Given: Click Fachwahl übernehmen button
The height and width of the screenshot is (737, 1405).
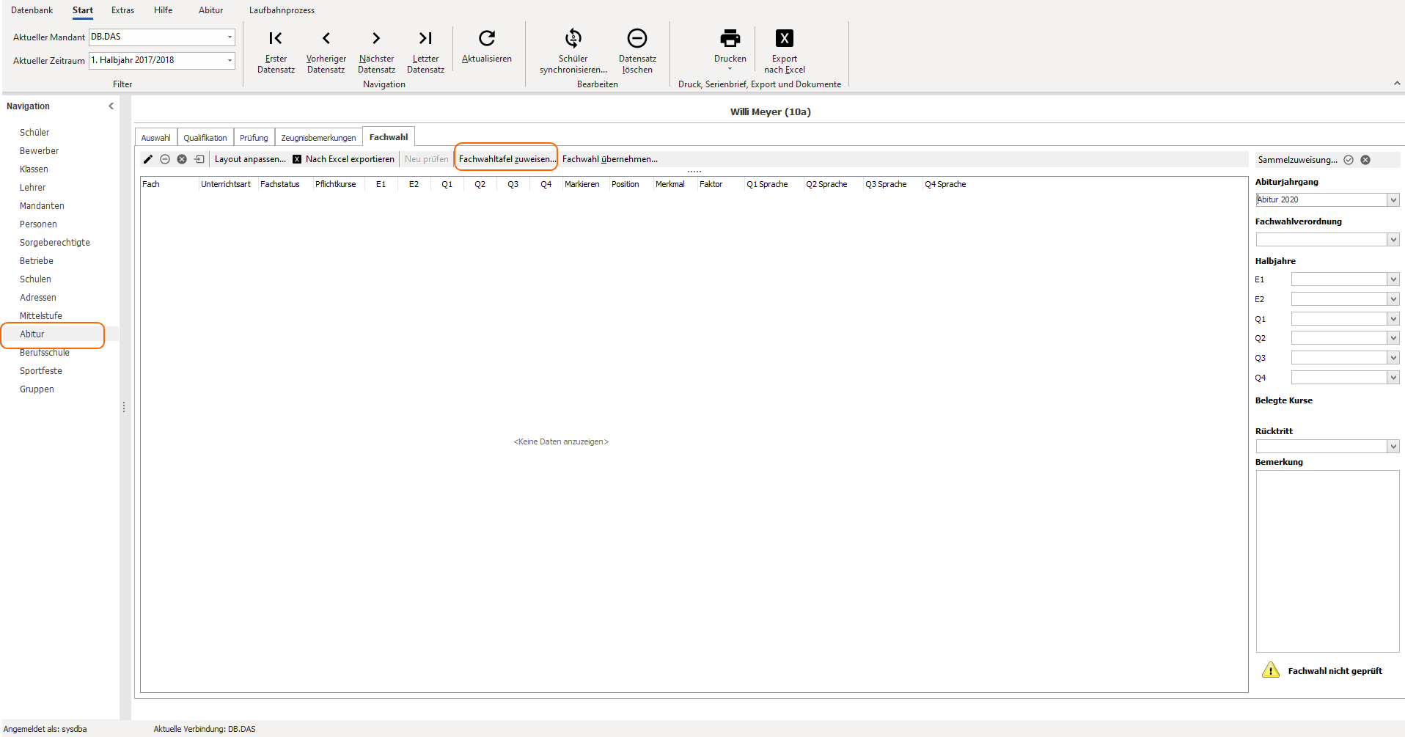Looking at the screenshot, I should 610,159.
